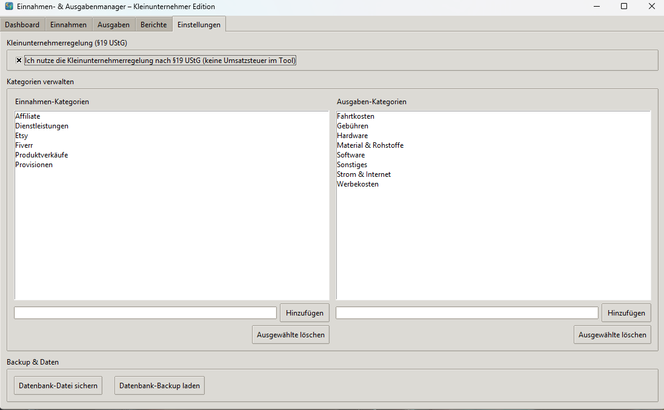This screenshot has height=410, width=664.
Task: Disable the Kleinunternehmerregelung §19 UStG checkbox
Action: pyautogui.click(x=19, y=60)
